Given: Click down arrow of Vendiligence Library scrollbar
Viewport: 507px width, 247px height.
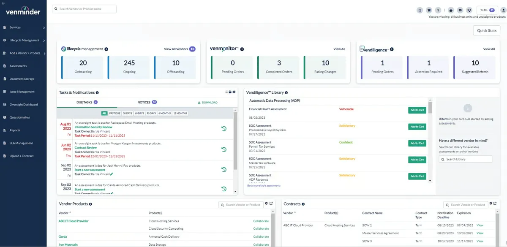Looking at the screenshot, I should click(x=430, y=181).
